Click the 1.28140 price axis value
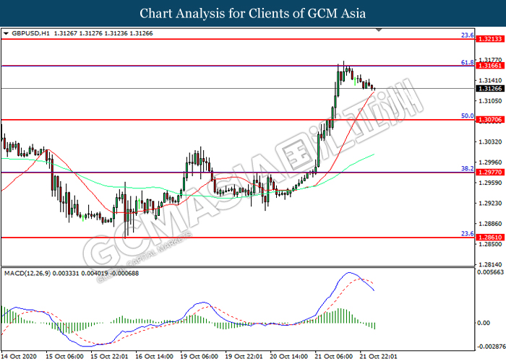This screenshot has width=506, height=361. [490, 265]
